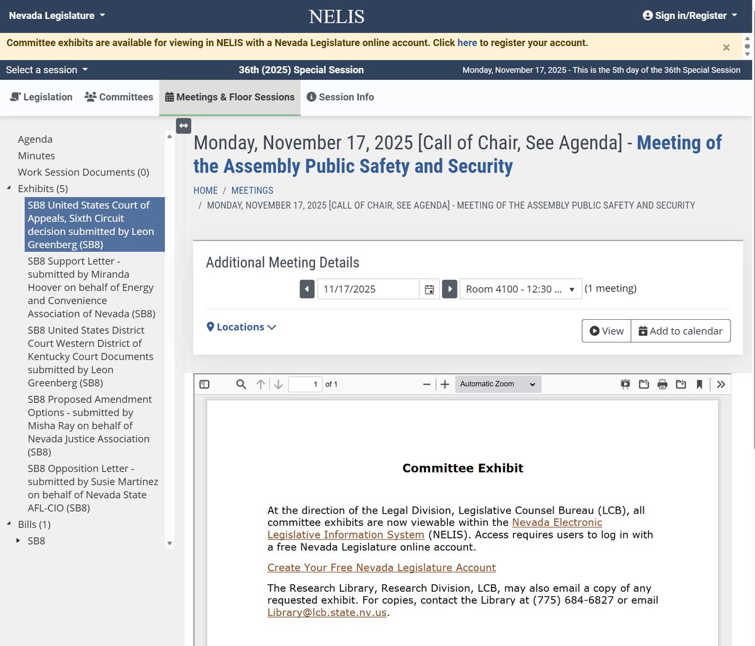
Task: Click the PDF bookmark current view icon
Action: pyautogui.click(x=699, y=384)
